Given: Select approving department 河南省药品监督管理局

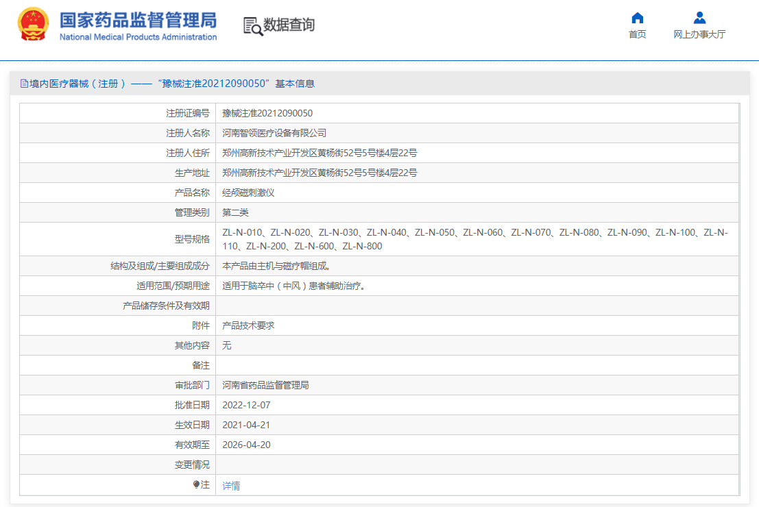Looking at the screenshot, I should coord(265,385).
